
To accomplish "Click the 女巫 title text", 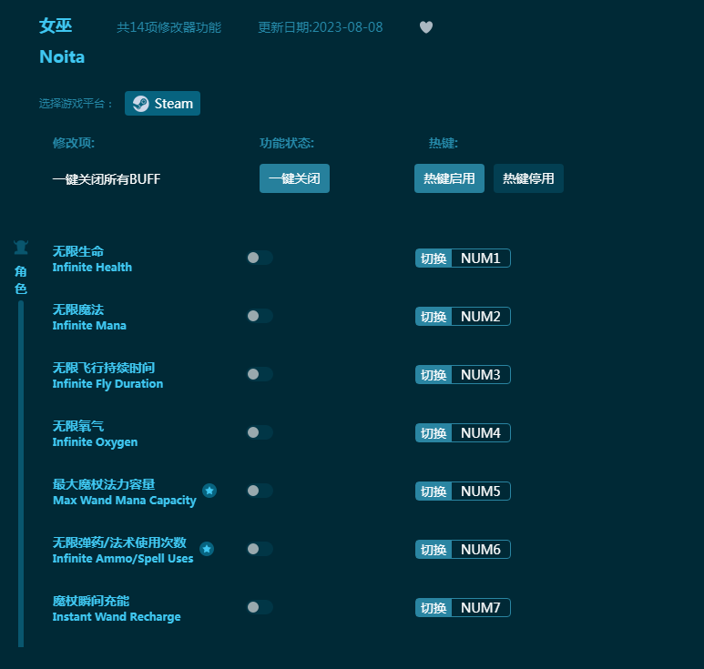I will coord(56,25).
